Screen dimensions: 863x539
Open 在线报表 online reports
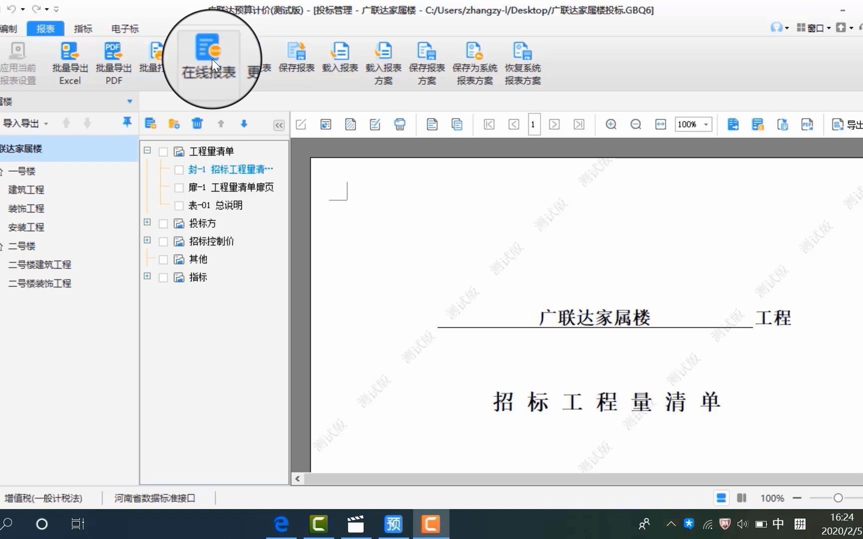(208, 56)
